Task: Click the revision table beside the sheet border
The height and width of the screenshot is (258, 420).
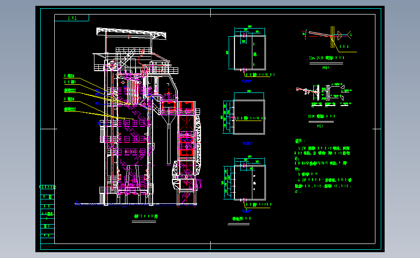Action: coord(47,213)
